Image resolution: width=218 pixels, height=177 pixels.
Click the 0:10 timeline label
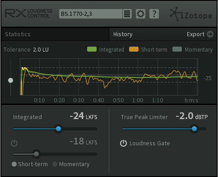point(39,100)
